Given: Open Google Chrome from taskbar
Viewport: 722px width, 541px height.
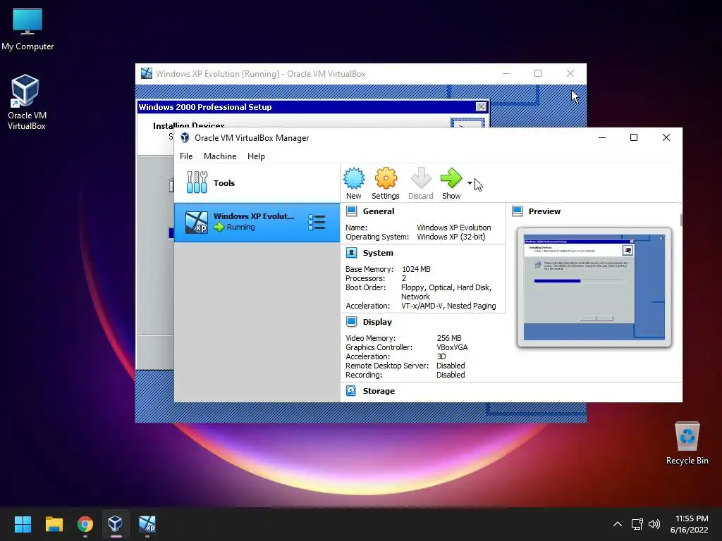Looking at the screenshot, I should coord(85,524).
